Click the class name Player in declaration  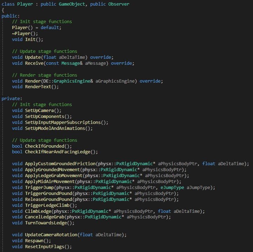pyautogui.click(x=25, y=4)
